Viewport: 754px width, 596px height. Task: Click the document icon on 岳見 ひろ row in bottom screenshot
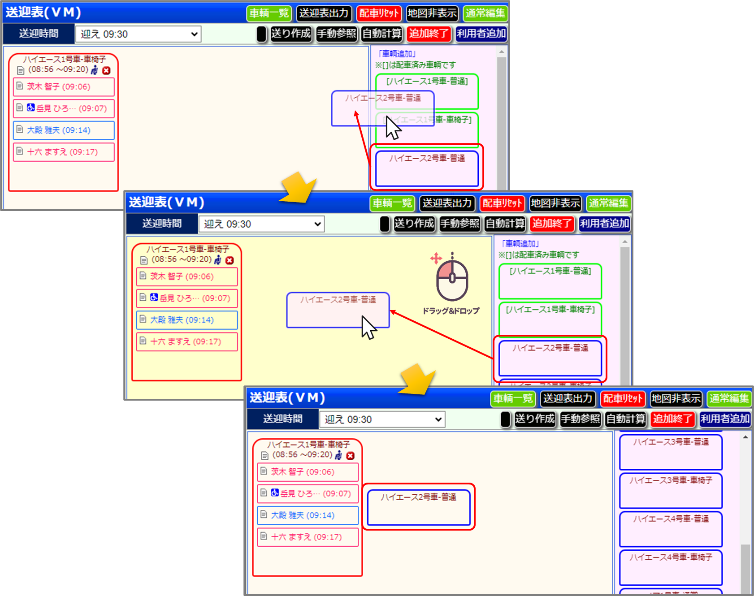tap(264, 492)
